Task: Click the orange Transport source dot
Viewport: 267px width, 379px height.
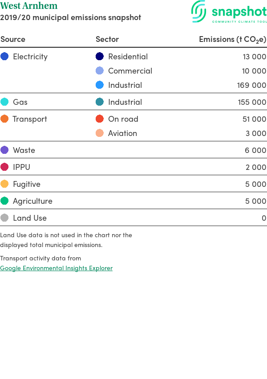Action: pos(4,119)
